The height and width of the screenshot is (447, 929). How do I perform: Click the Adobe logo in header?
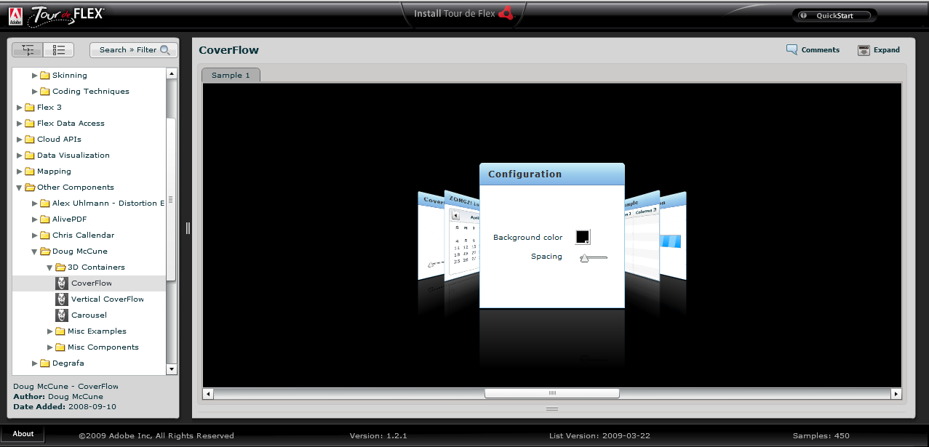pyautogui.click(x=15, y=15)
